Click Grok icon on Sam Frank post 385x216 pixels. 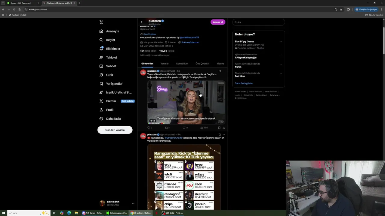coord(220,71)
